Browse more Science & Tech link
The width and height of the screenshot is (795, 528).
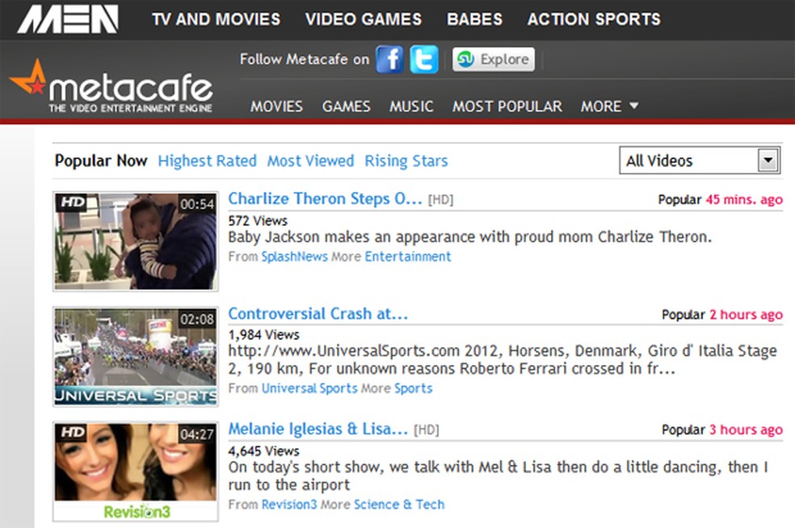[399, 505]
